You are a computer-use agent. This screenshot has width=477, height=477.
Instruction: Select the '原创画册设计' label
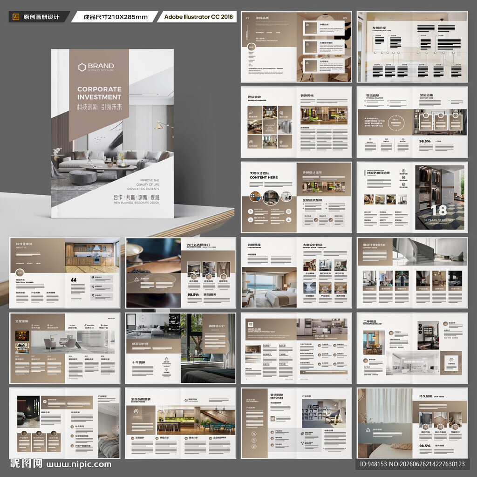tap(41, 17)
